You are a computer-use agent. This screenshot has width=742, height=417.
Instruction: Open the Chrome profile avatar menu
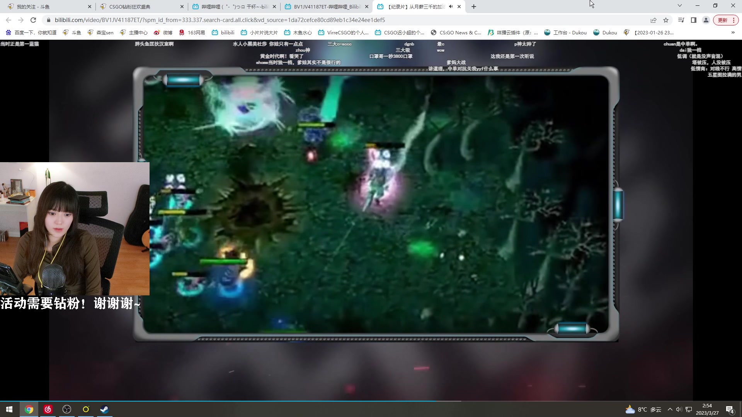coord(706,20)
